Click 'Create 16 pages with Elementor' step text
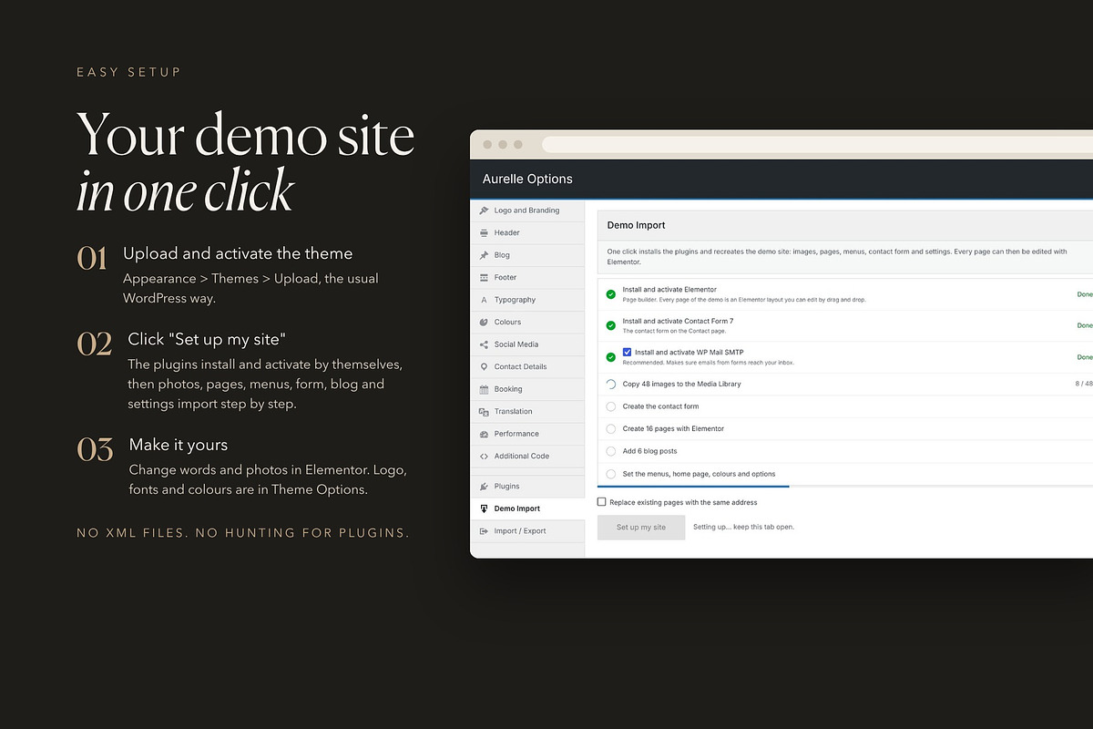Viewport: 1093px width, 729px height. point(673,429)
